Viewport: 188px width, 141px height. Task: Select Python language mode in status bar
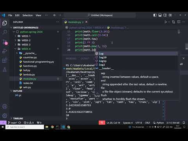(x=160, y=123)
